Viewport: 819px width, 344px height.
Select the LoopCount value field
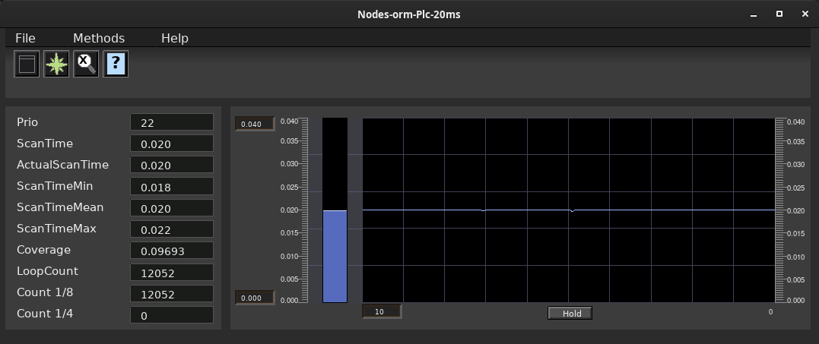point(172,273)
